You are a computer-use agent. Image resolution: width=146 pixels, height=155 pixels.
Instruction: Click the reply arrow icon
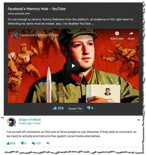tap(48, 143)
